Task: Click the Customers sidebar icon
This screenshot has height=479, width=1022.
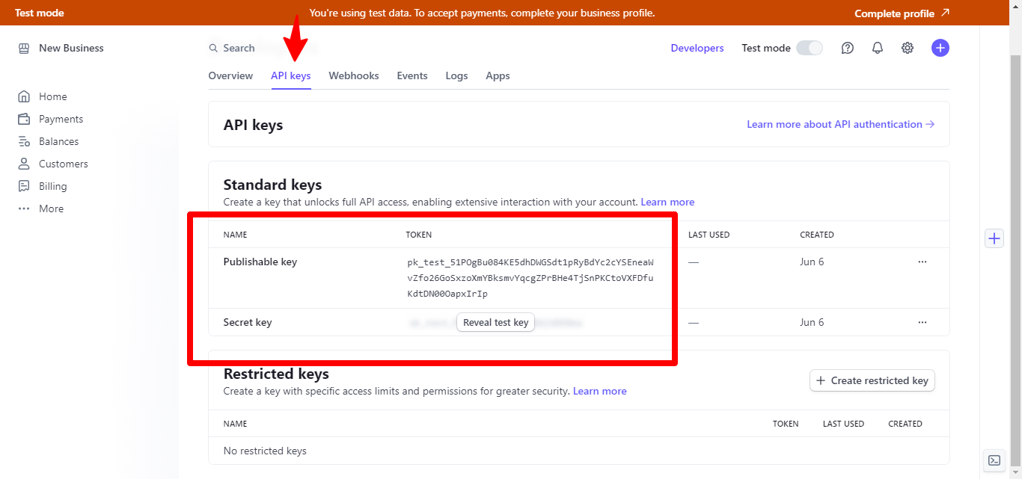Action: 24,164
